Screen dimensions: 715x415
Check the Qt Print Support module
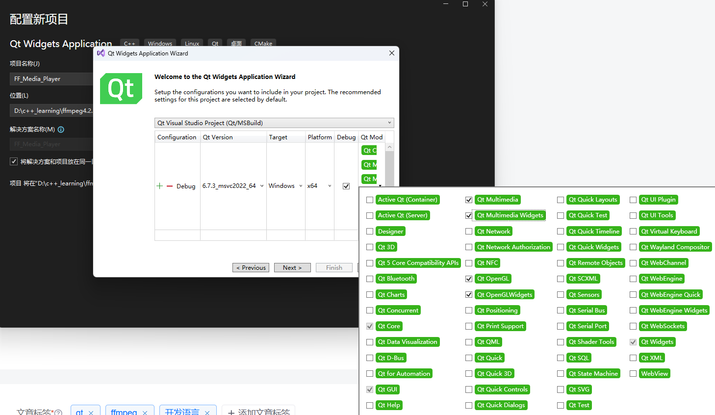469,326
